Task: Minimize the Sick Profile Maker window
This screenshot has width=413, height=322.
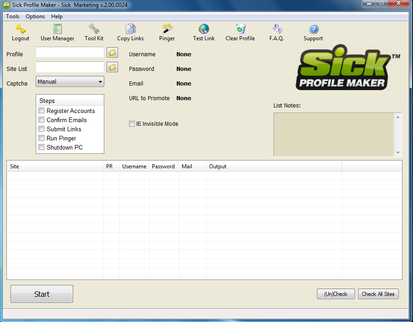Action: pyautogui.click(x=369, y=3)
